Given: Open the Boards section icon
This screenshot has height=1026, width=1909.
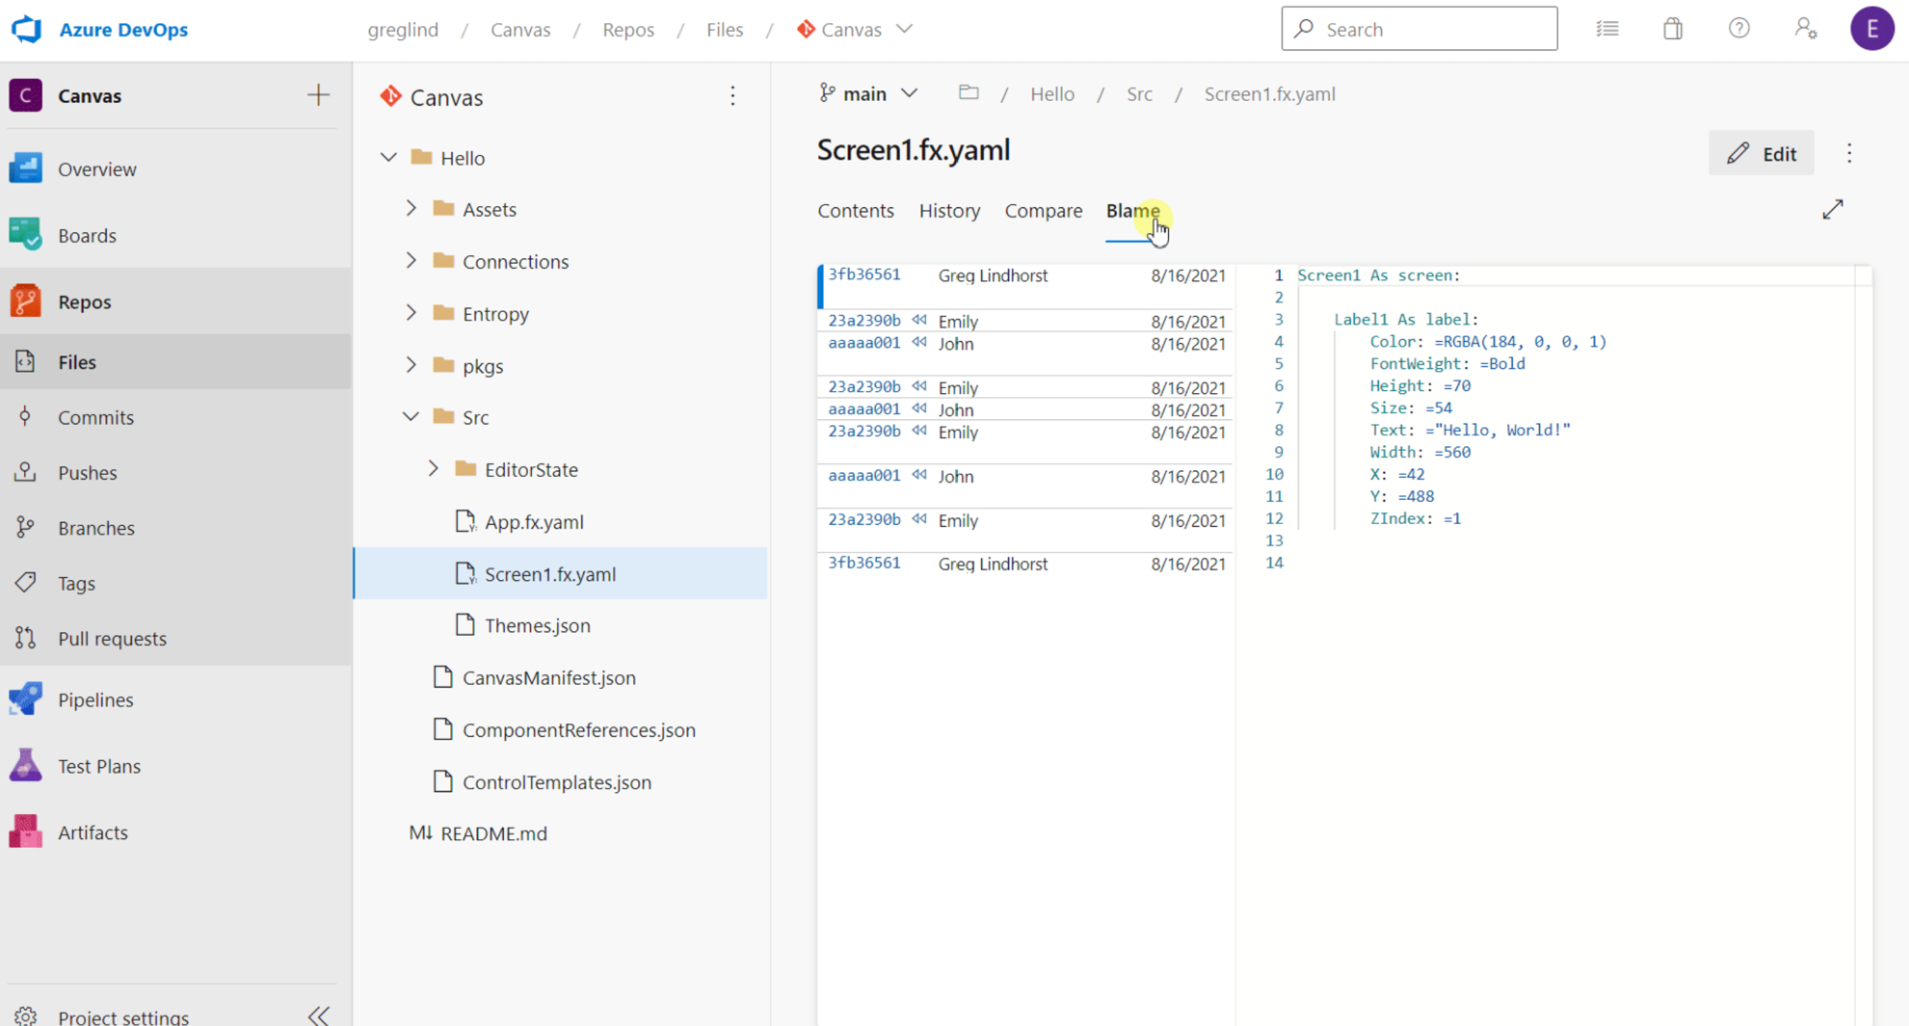Looking at the screenshot, I should (25, 235).
